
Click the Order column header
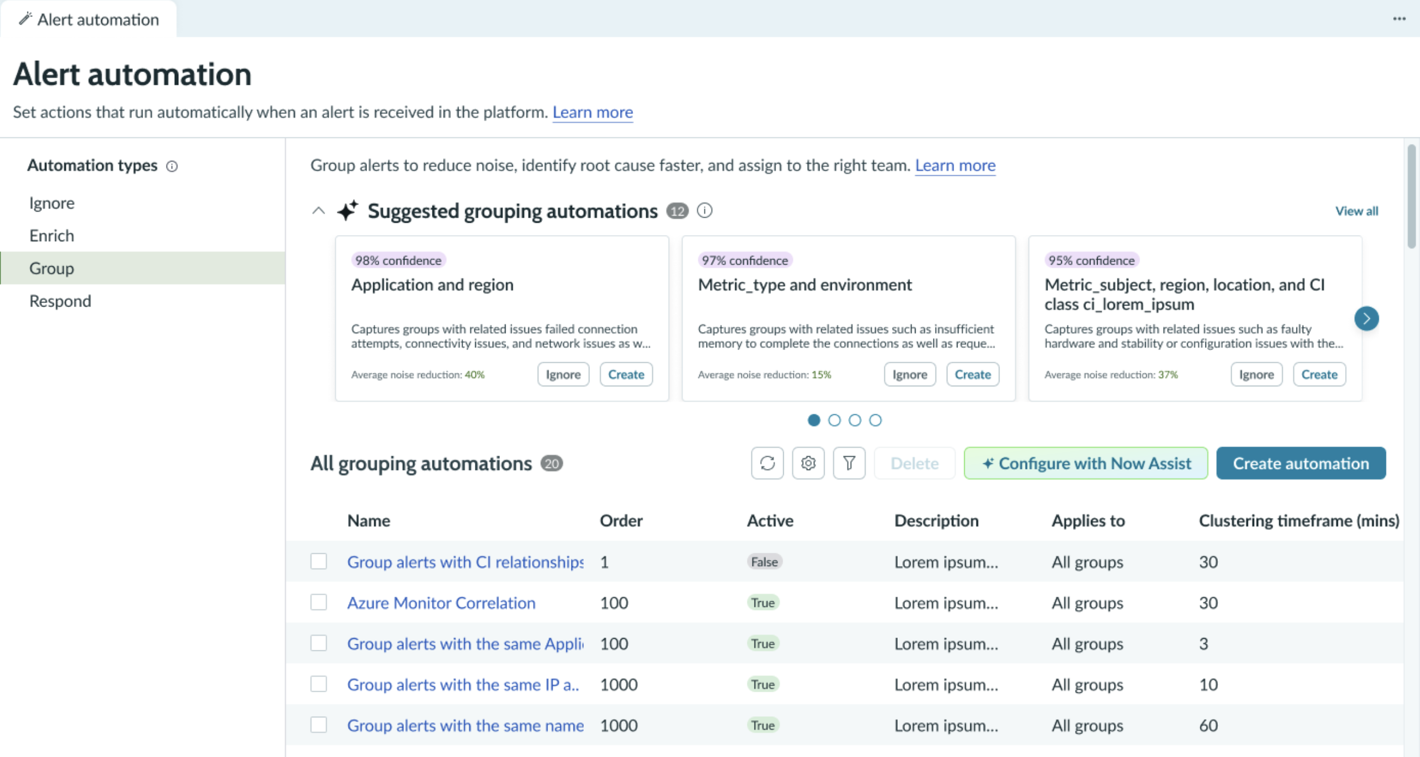[x=621, y=520]
